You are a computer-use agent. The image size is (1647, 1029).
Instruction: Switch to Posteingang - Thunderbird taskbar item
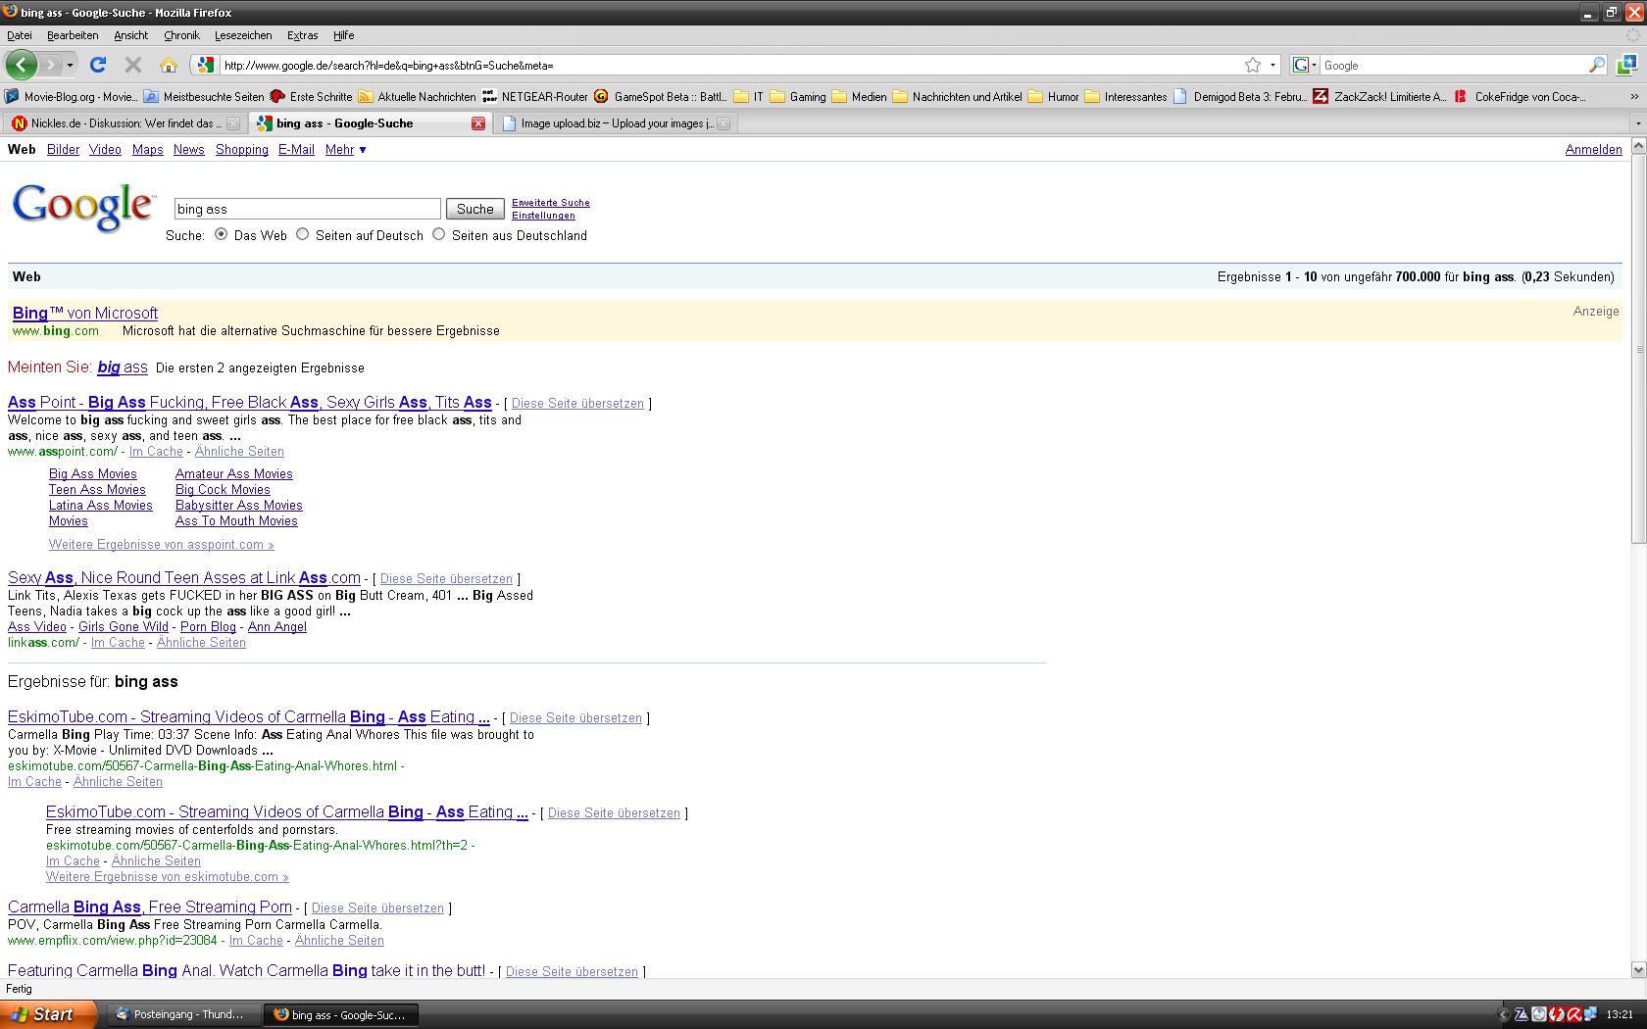pyautogui.click(x=182, y=1014)
